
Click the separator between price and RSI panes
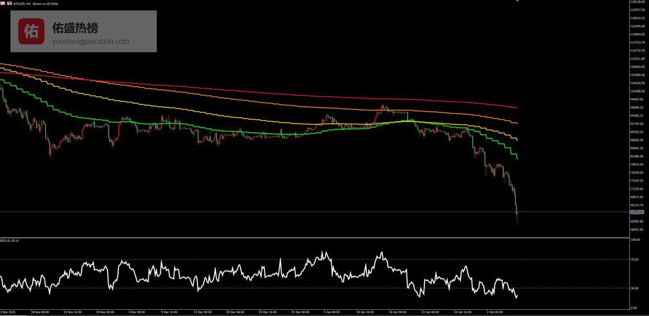(314, 238)
